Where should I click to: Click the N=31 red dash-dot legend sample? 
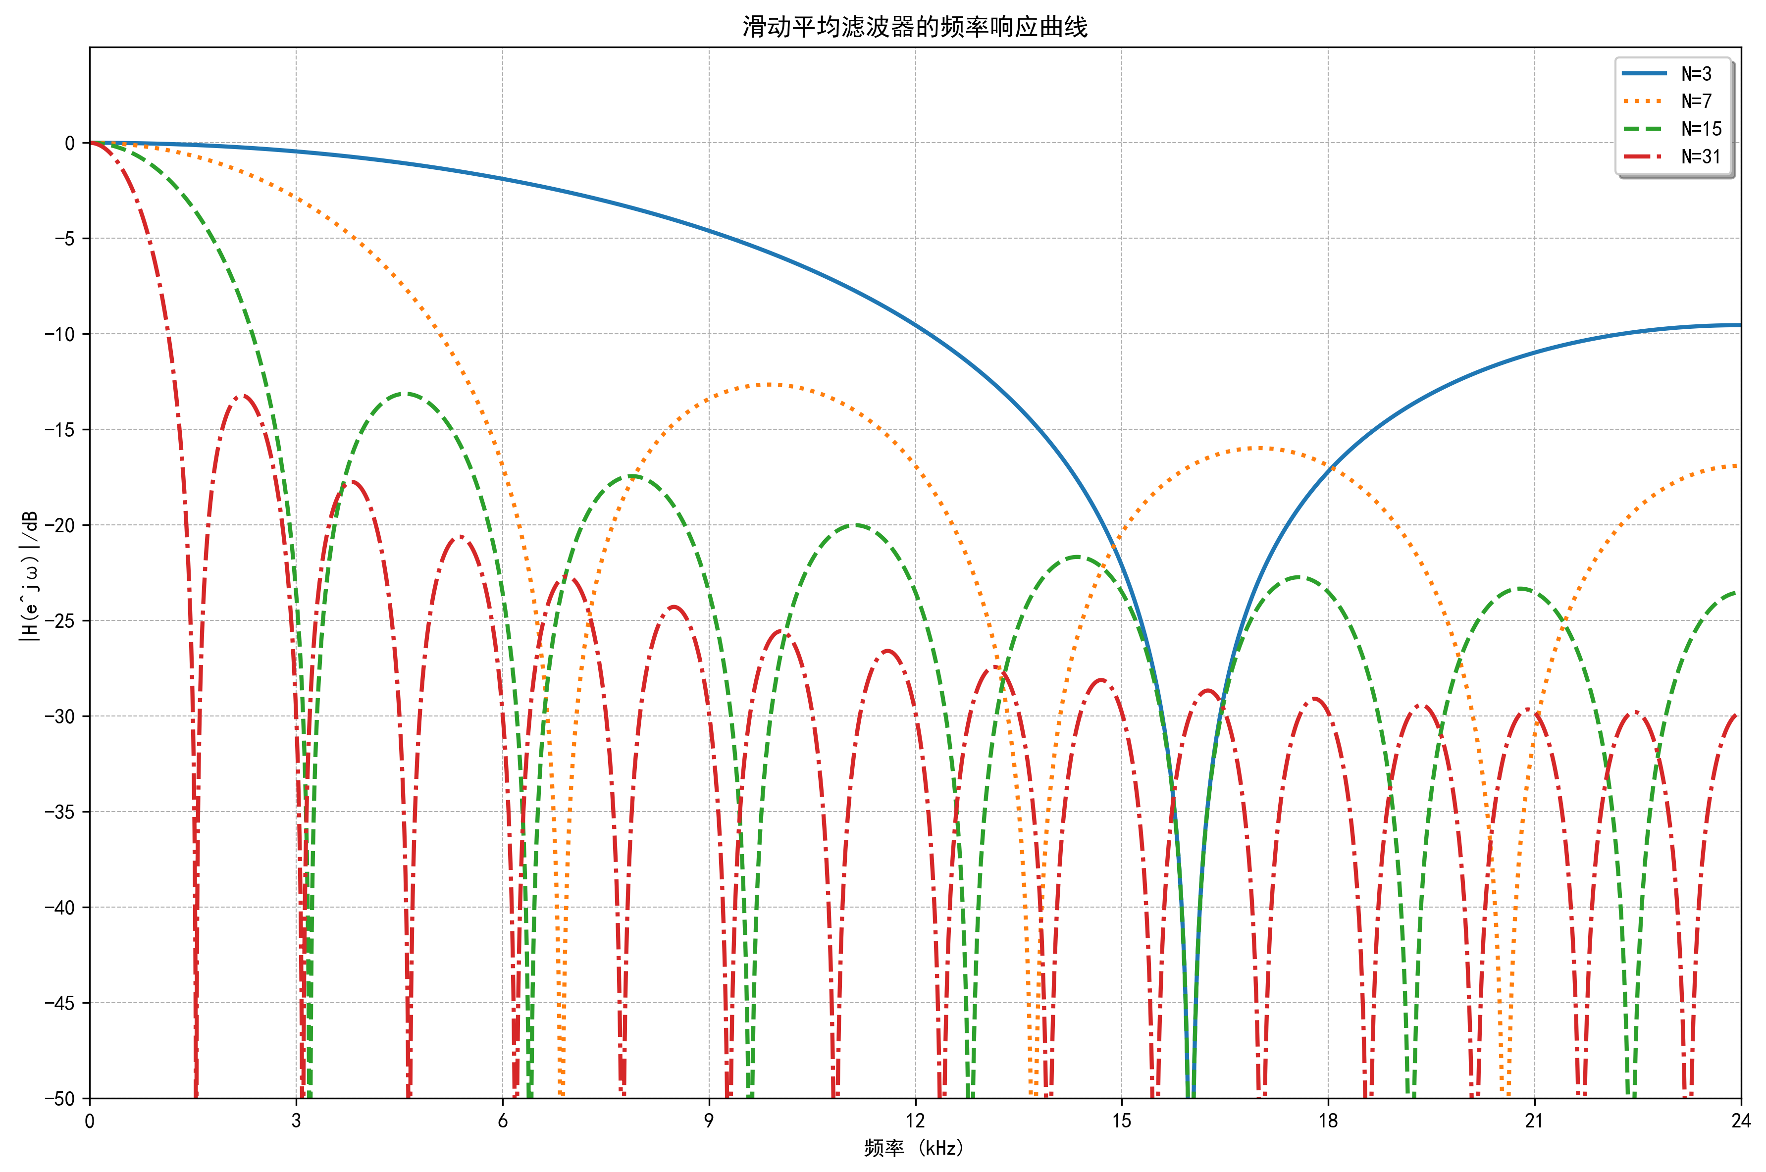tap(1644, 157)
